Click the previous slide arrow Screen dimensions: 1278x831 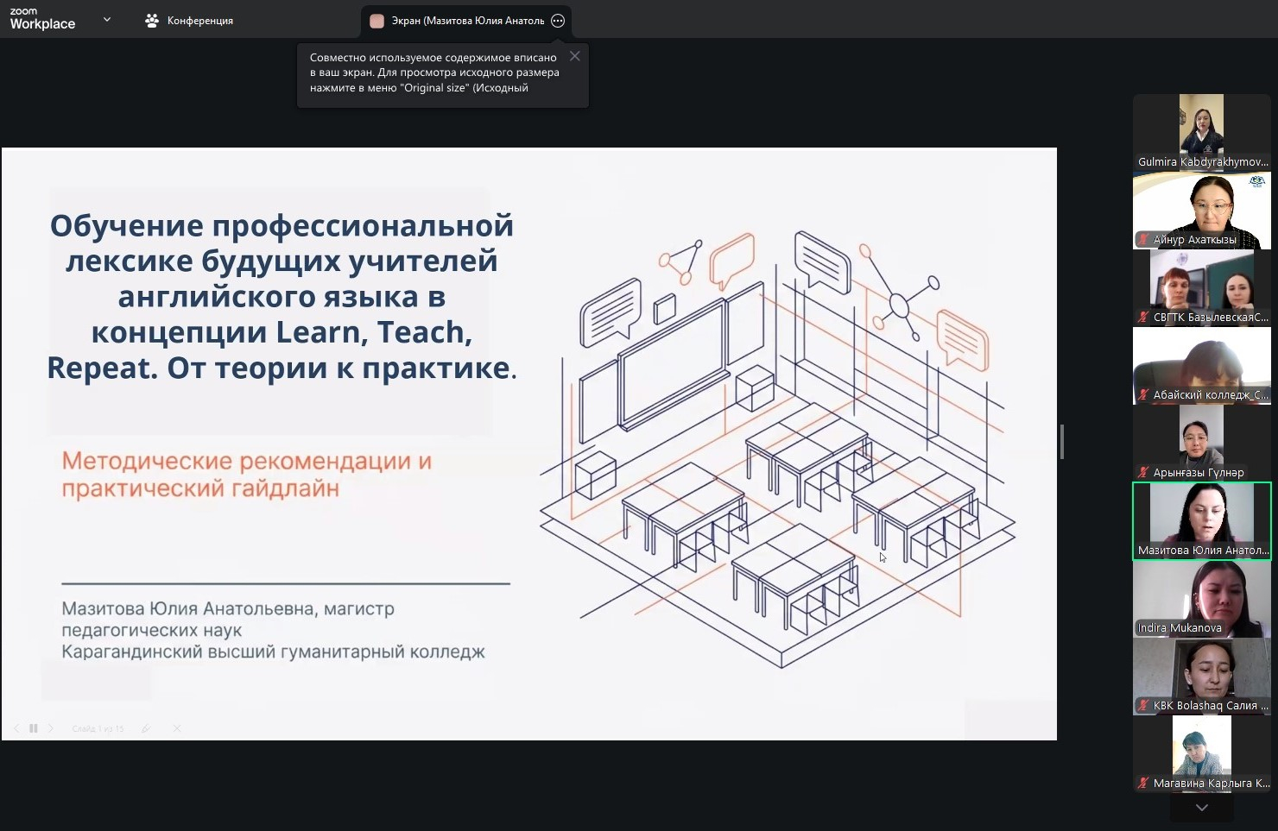click(17, 728)
